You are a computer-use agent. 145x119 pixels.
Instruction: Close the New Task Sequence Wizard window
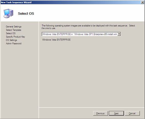tap(142, 2)
